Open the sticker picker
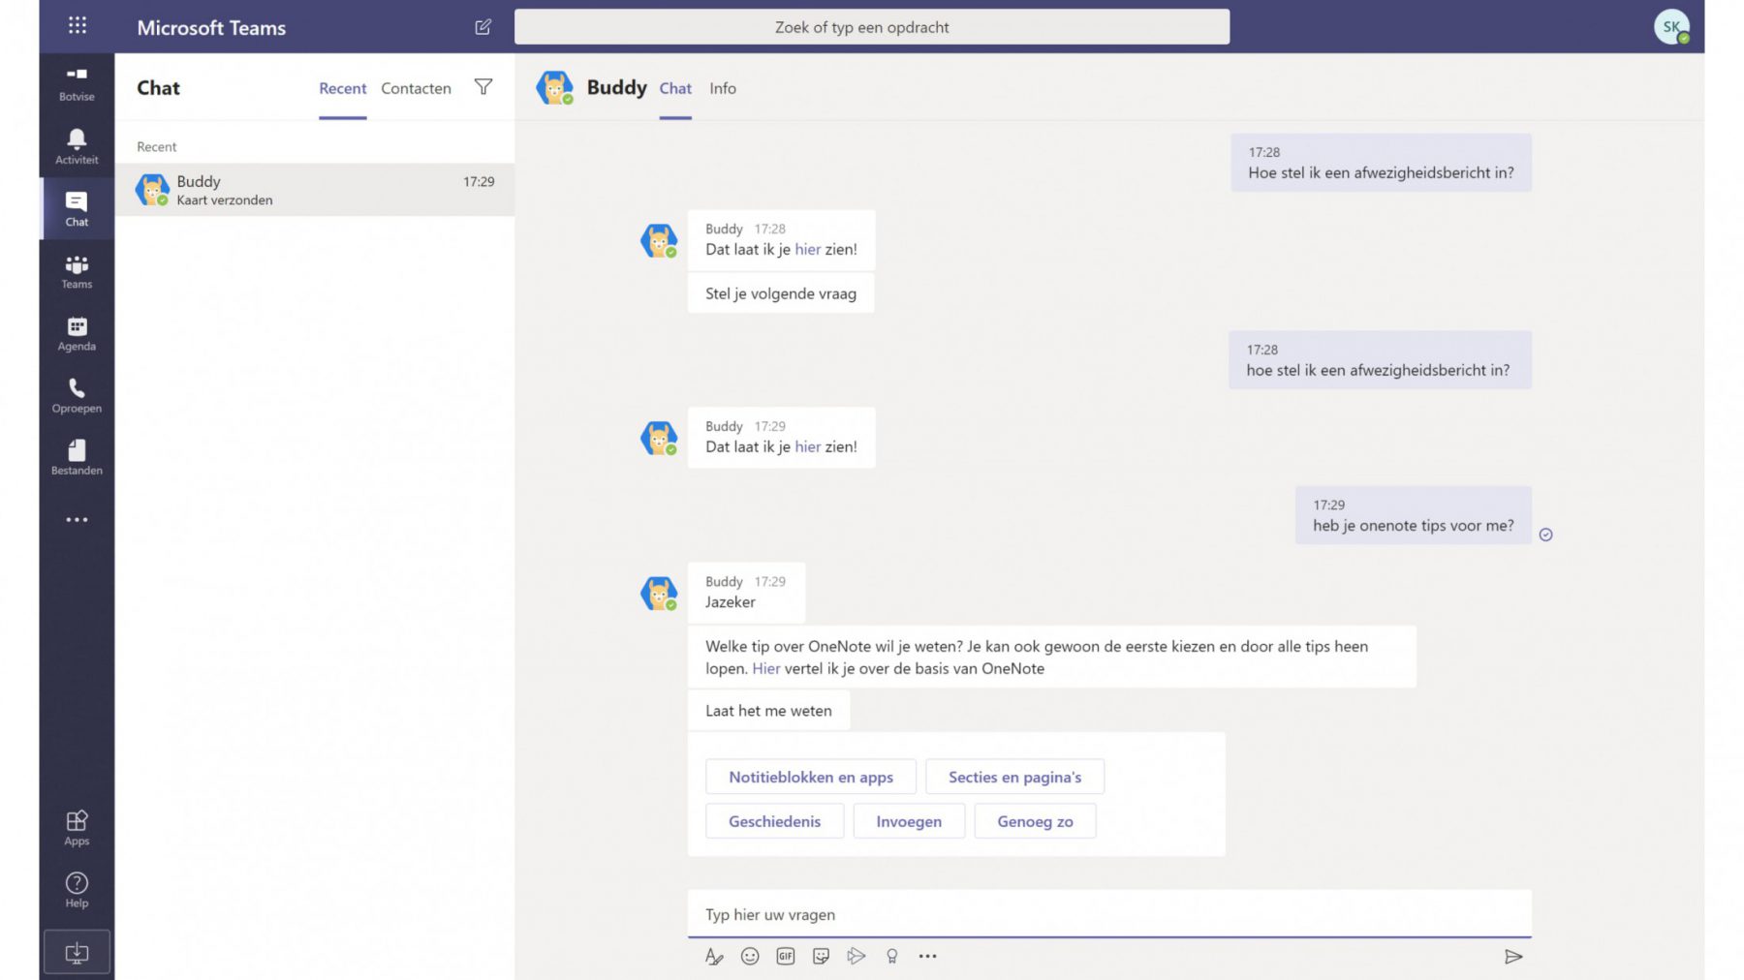The height and width of the screenshot is (980, 1744). click(821, 957)
